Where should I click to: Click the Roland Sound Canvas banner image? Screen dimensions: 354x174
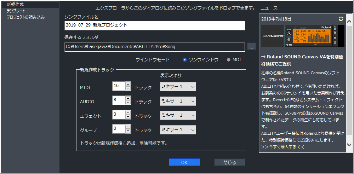303,36
